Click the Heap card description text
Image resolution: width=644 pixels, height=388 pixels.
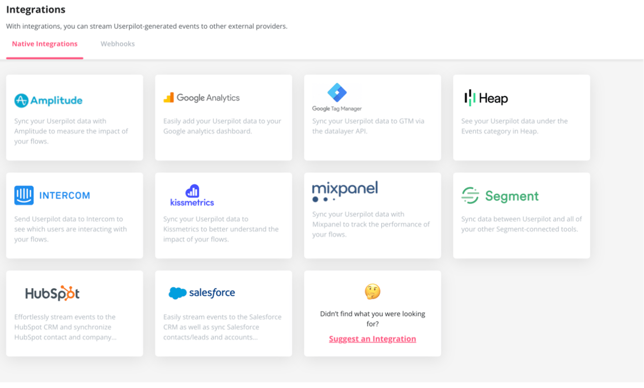tap(515, 126)
